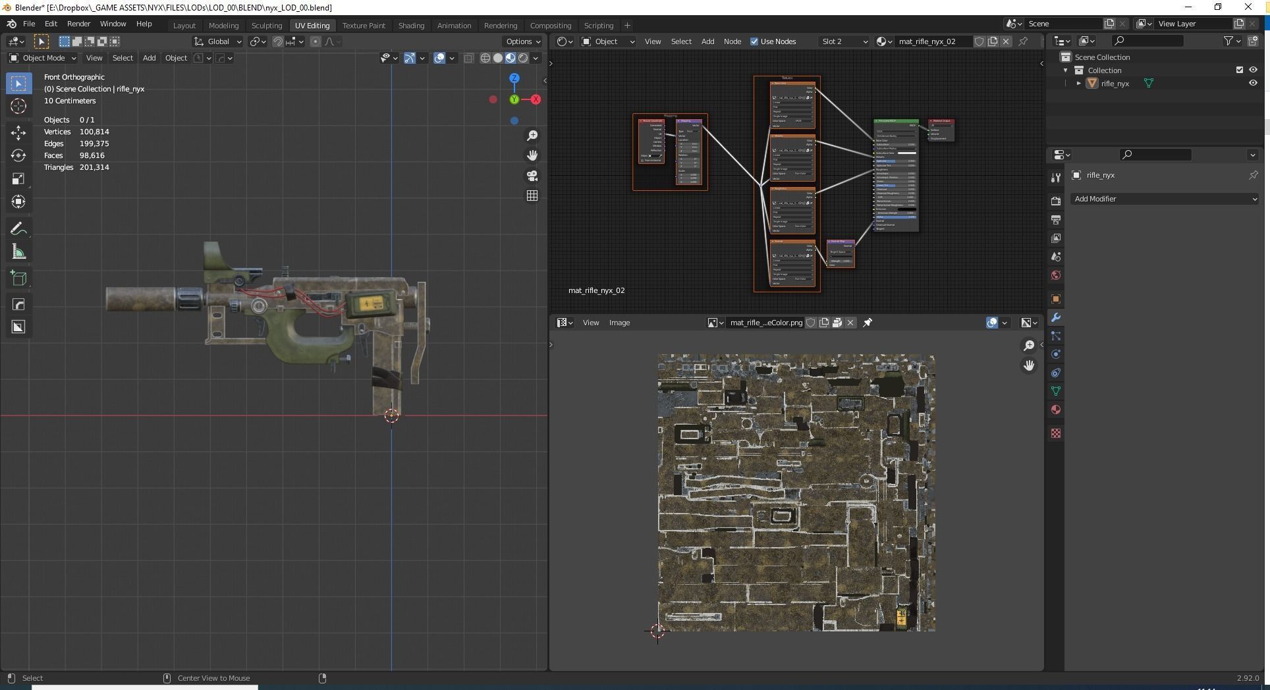Click the Toggle camera view icon
The height and width of the screenshot is (690, 1270).
tap(532, 176)
